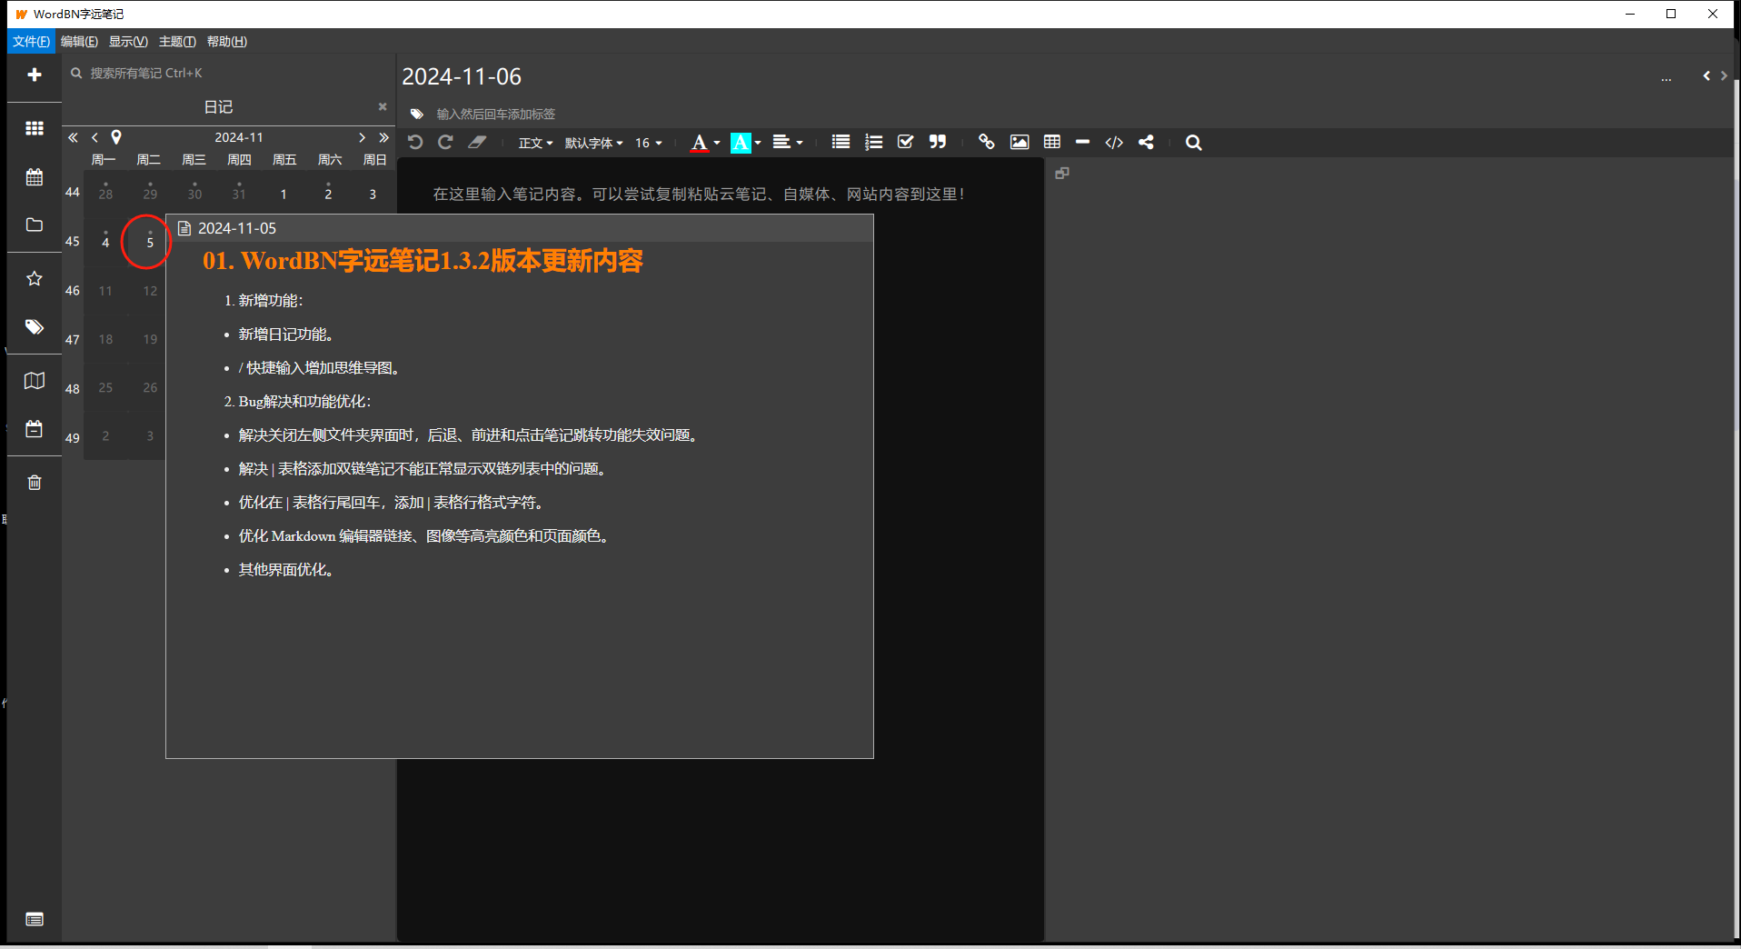Select calendar day 3 in week 44
The width and height of the screenshot is (1741, 949).
[373, 194]
